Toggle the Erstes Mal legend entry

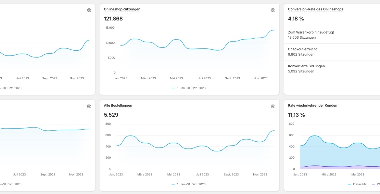click(x=358, y=184)
